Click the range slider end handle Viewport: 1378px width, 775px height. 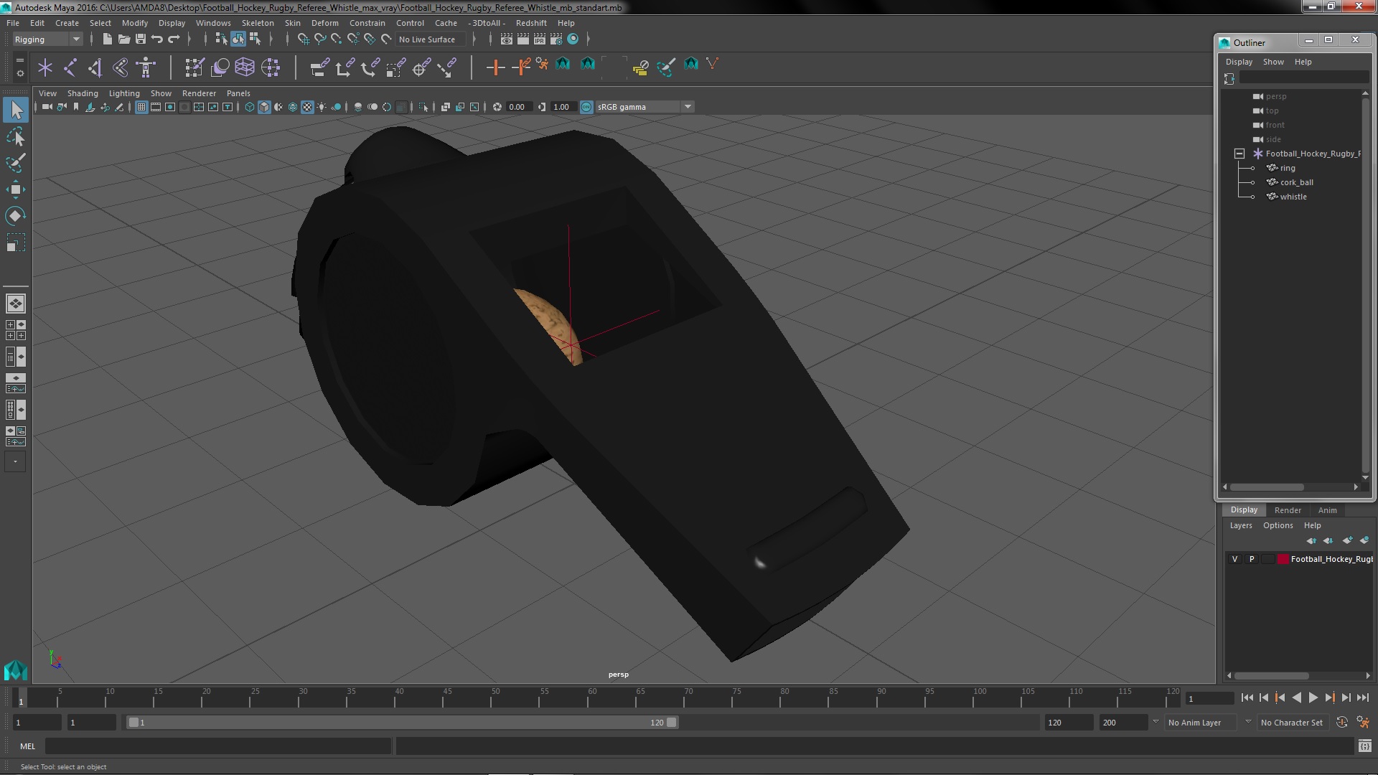[672, 723]
